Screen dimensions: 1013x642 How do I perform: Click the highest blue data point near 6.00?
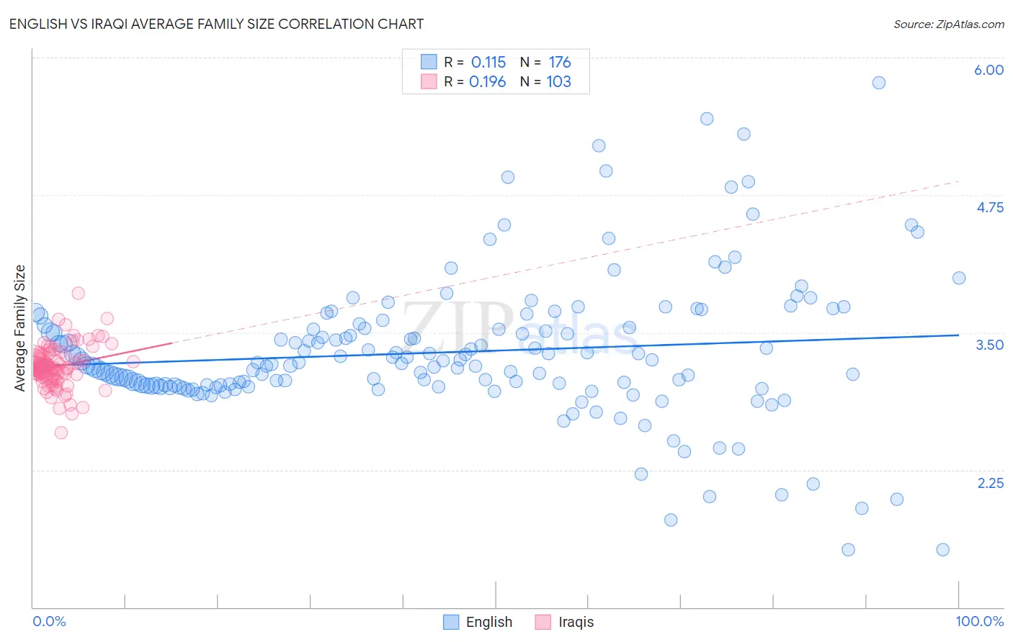879,83
